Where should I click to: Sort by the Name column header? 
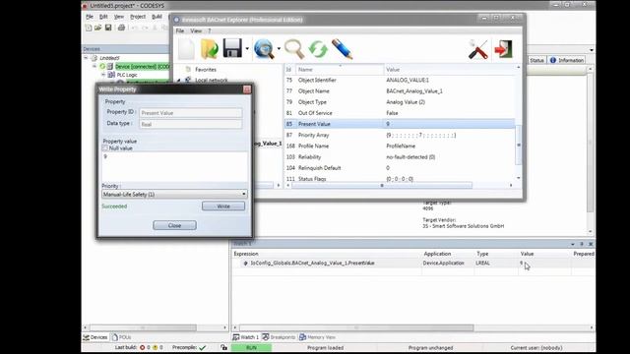click(x=340, y=70)
